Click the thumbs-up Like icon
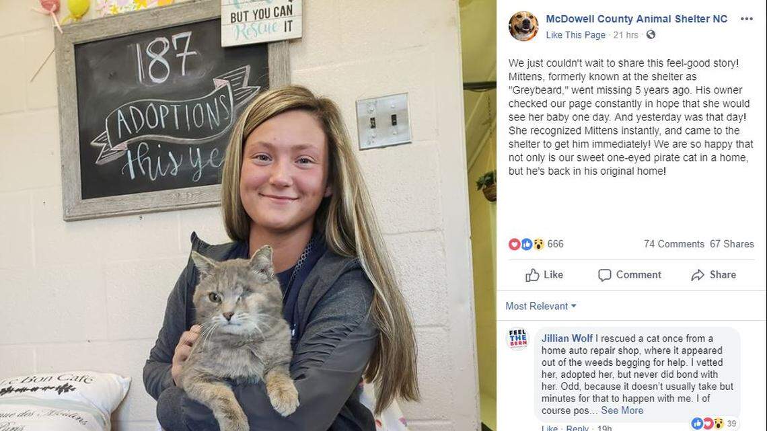The image size is (767, 431). pos(532,275)
